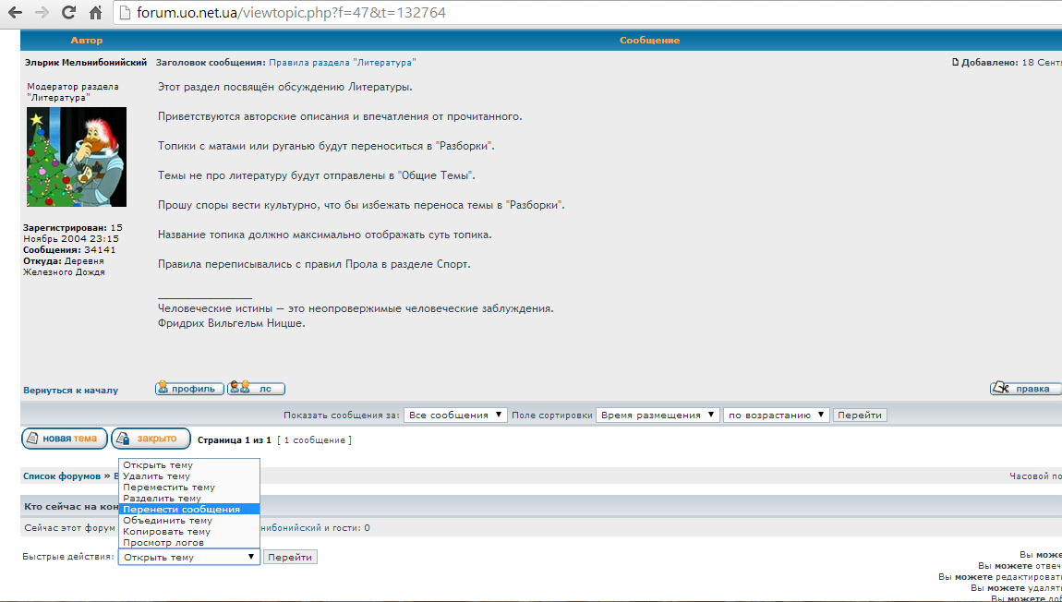Click the [ 1 сообщение ] counter text
Viewport: 1062px width, 602px height.
point(314,440)
